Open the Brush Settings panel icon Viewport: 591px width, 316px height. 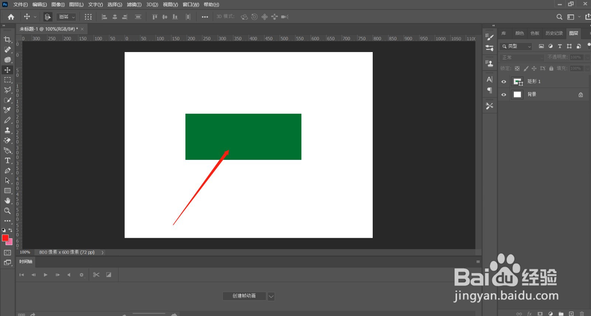coord(489,37)
